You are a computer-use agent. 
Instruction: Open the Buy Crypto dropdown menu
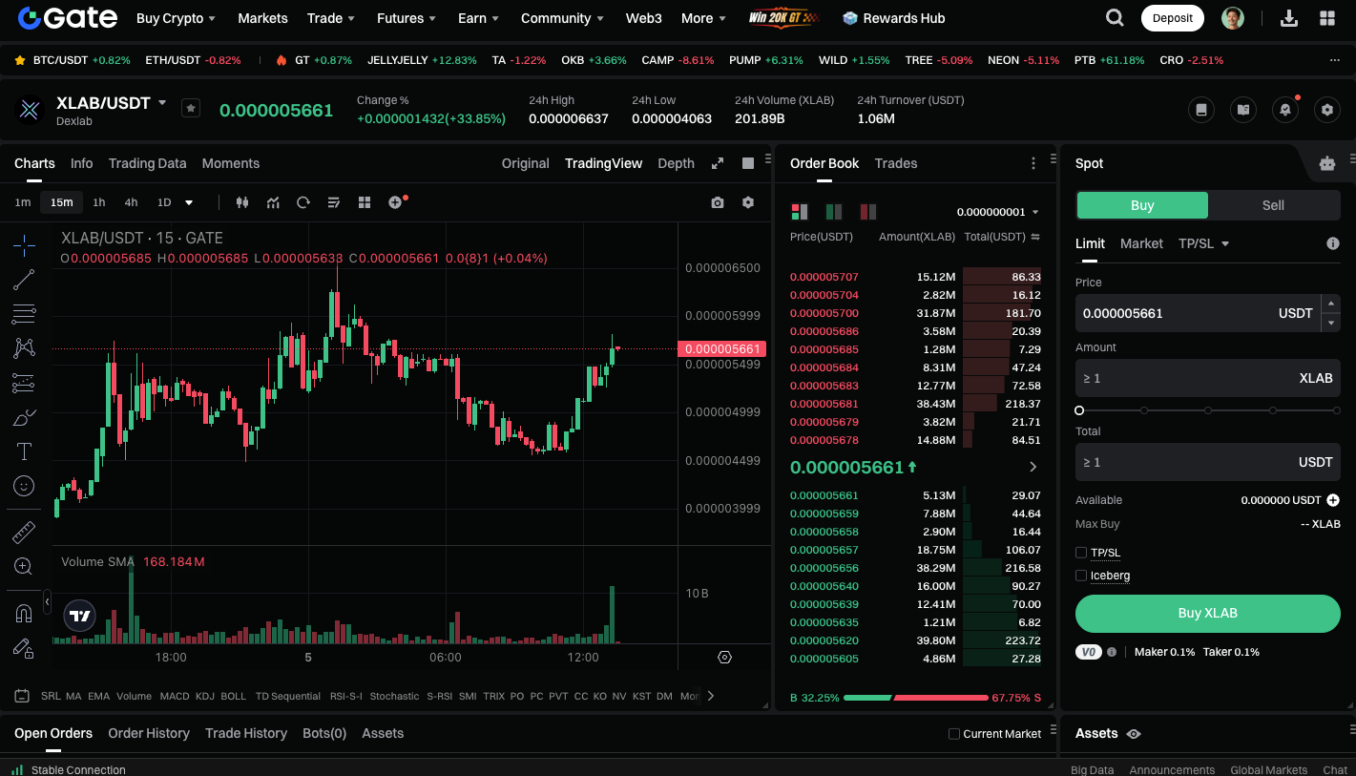point(176,18)
